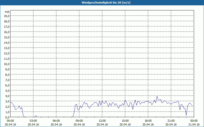
Task: Click the y-axis label 15,0
Action: pos(7,37)
